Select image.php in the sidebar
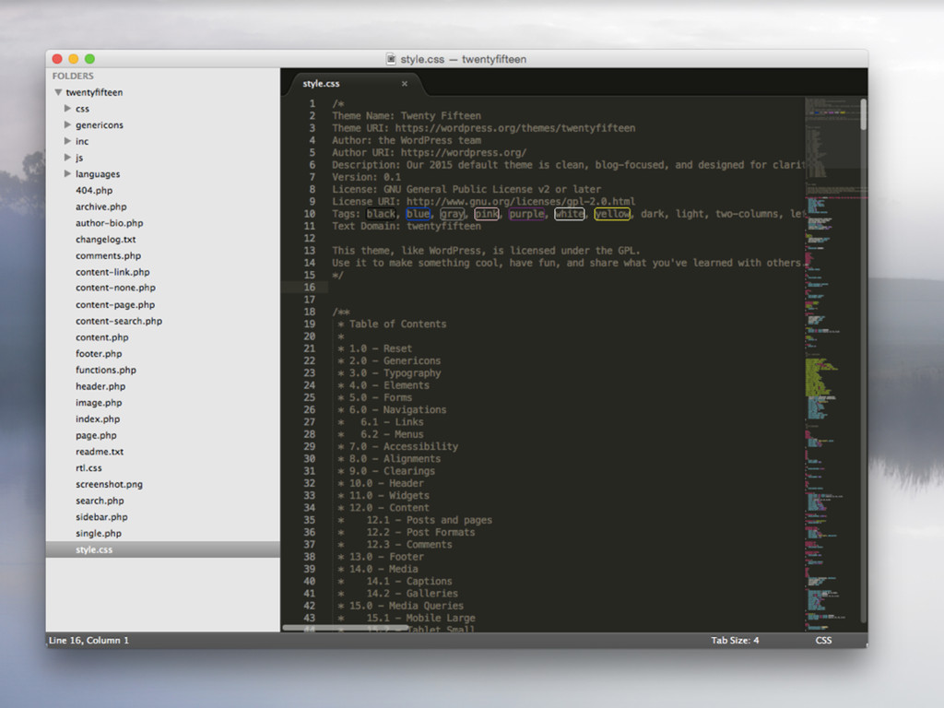 coord(99,402)
